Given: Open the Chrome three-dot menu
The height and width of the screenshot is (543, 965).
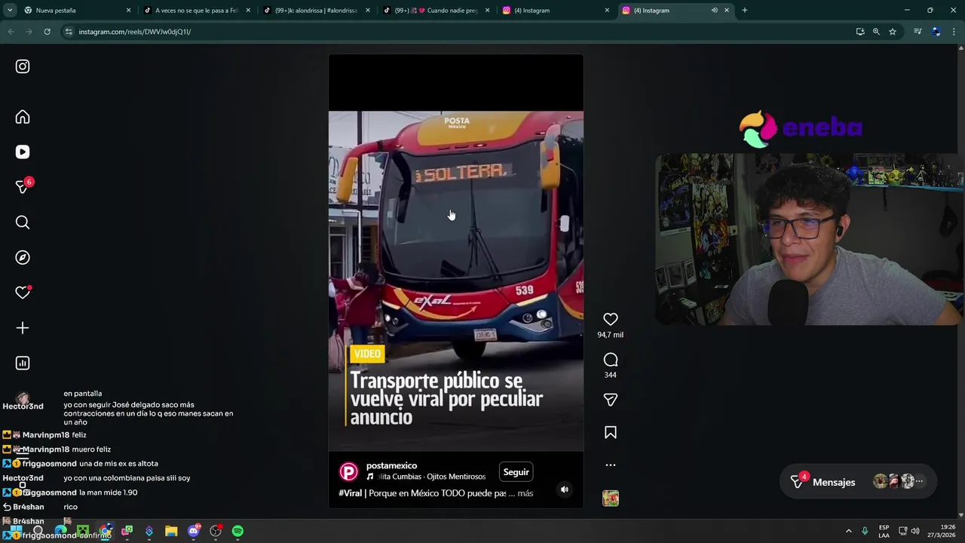Looking at the screenshot, I should coord(954,32).
